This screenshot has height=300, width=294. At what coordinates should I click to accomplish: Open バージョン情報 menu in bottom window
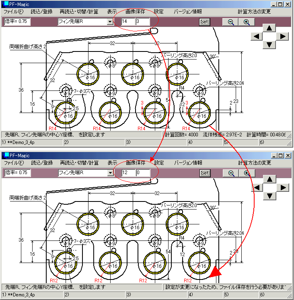pos(188,163)
